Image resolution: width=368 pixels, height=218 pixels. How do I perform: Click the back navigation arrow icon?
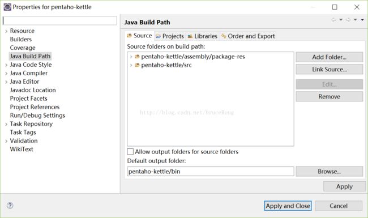click(x=333, y=20)
